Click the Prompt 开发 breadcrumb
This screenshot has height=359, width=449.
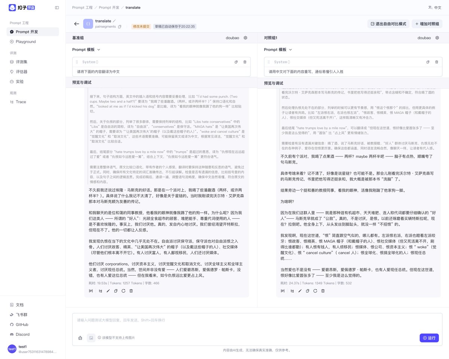point(109,7)
